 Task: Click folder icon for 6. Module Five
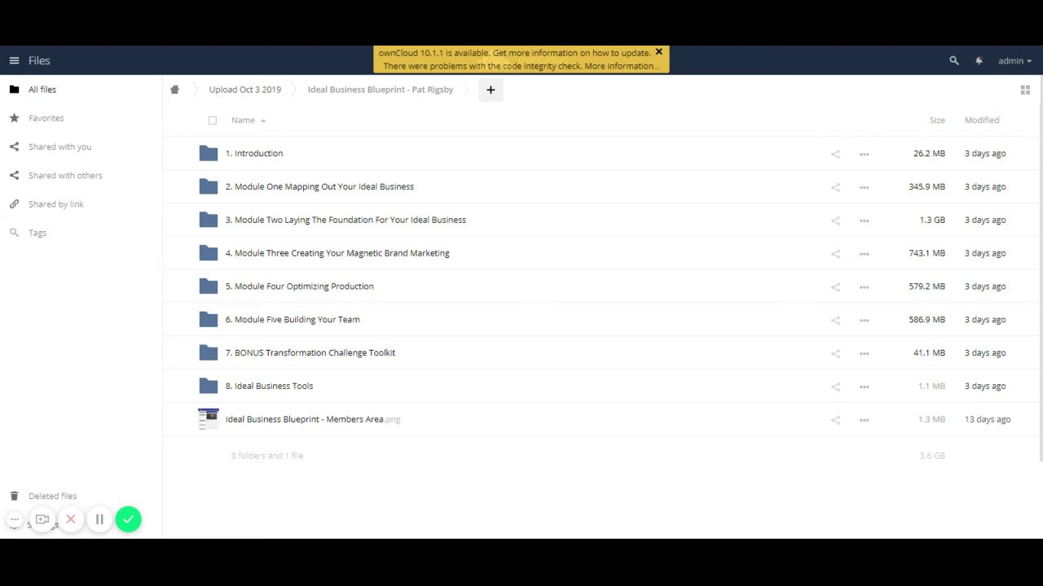(209, 320)
